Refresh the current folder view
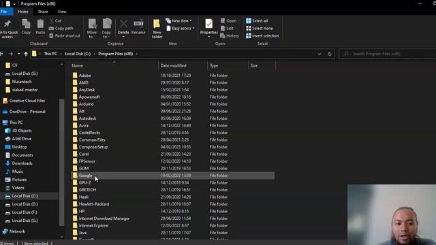436x245 pixels. [x=330, y=54]
